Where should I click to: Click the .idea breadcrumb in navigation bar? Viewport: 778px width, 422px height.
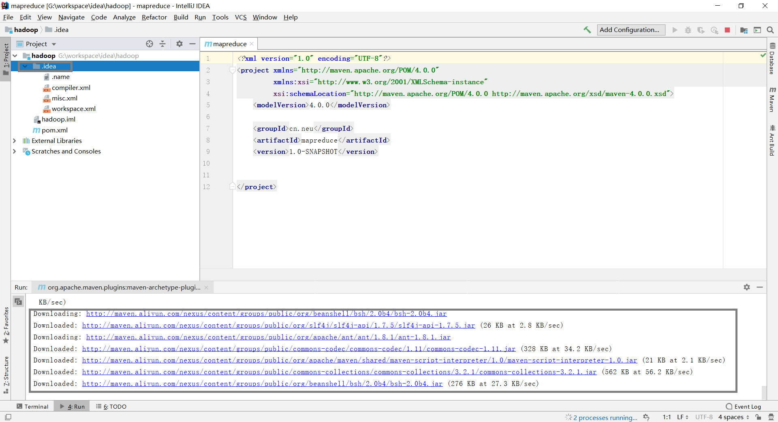pos(57,30)
